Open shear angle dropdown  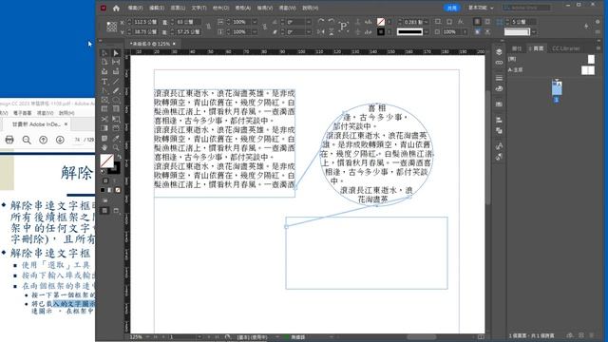[x=309, y=31]
